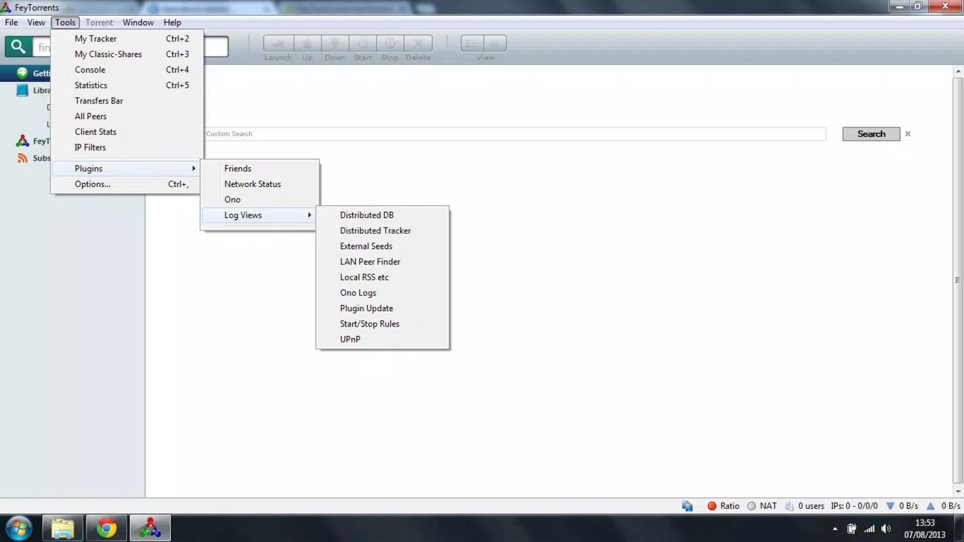964x542 pixels.
Task: Open Options from Tools menu
Action: (127, 184)
